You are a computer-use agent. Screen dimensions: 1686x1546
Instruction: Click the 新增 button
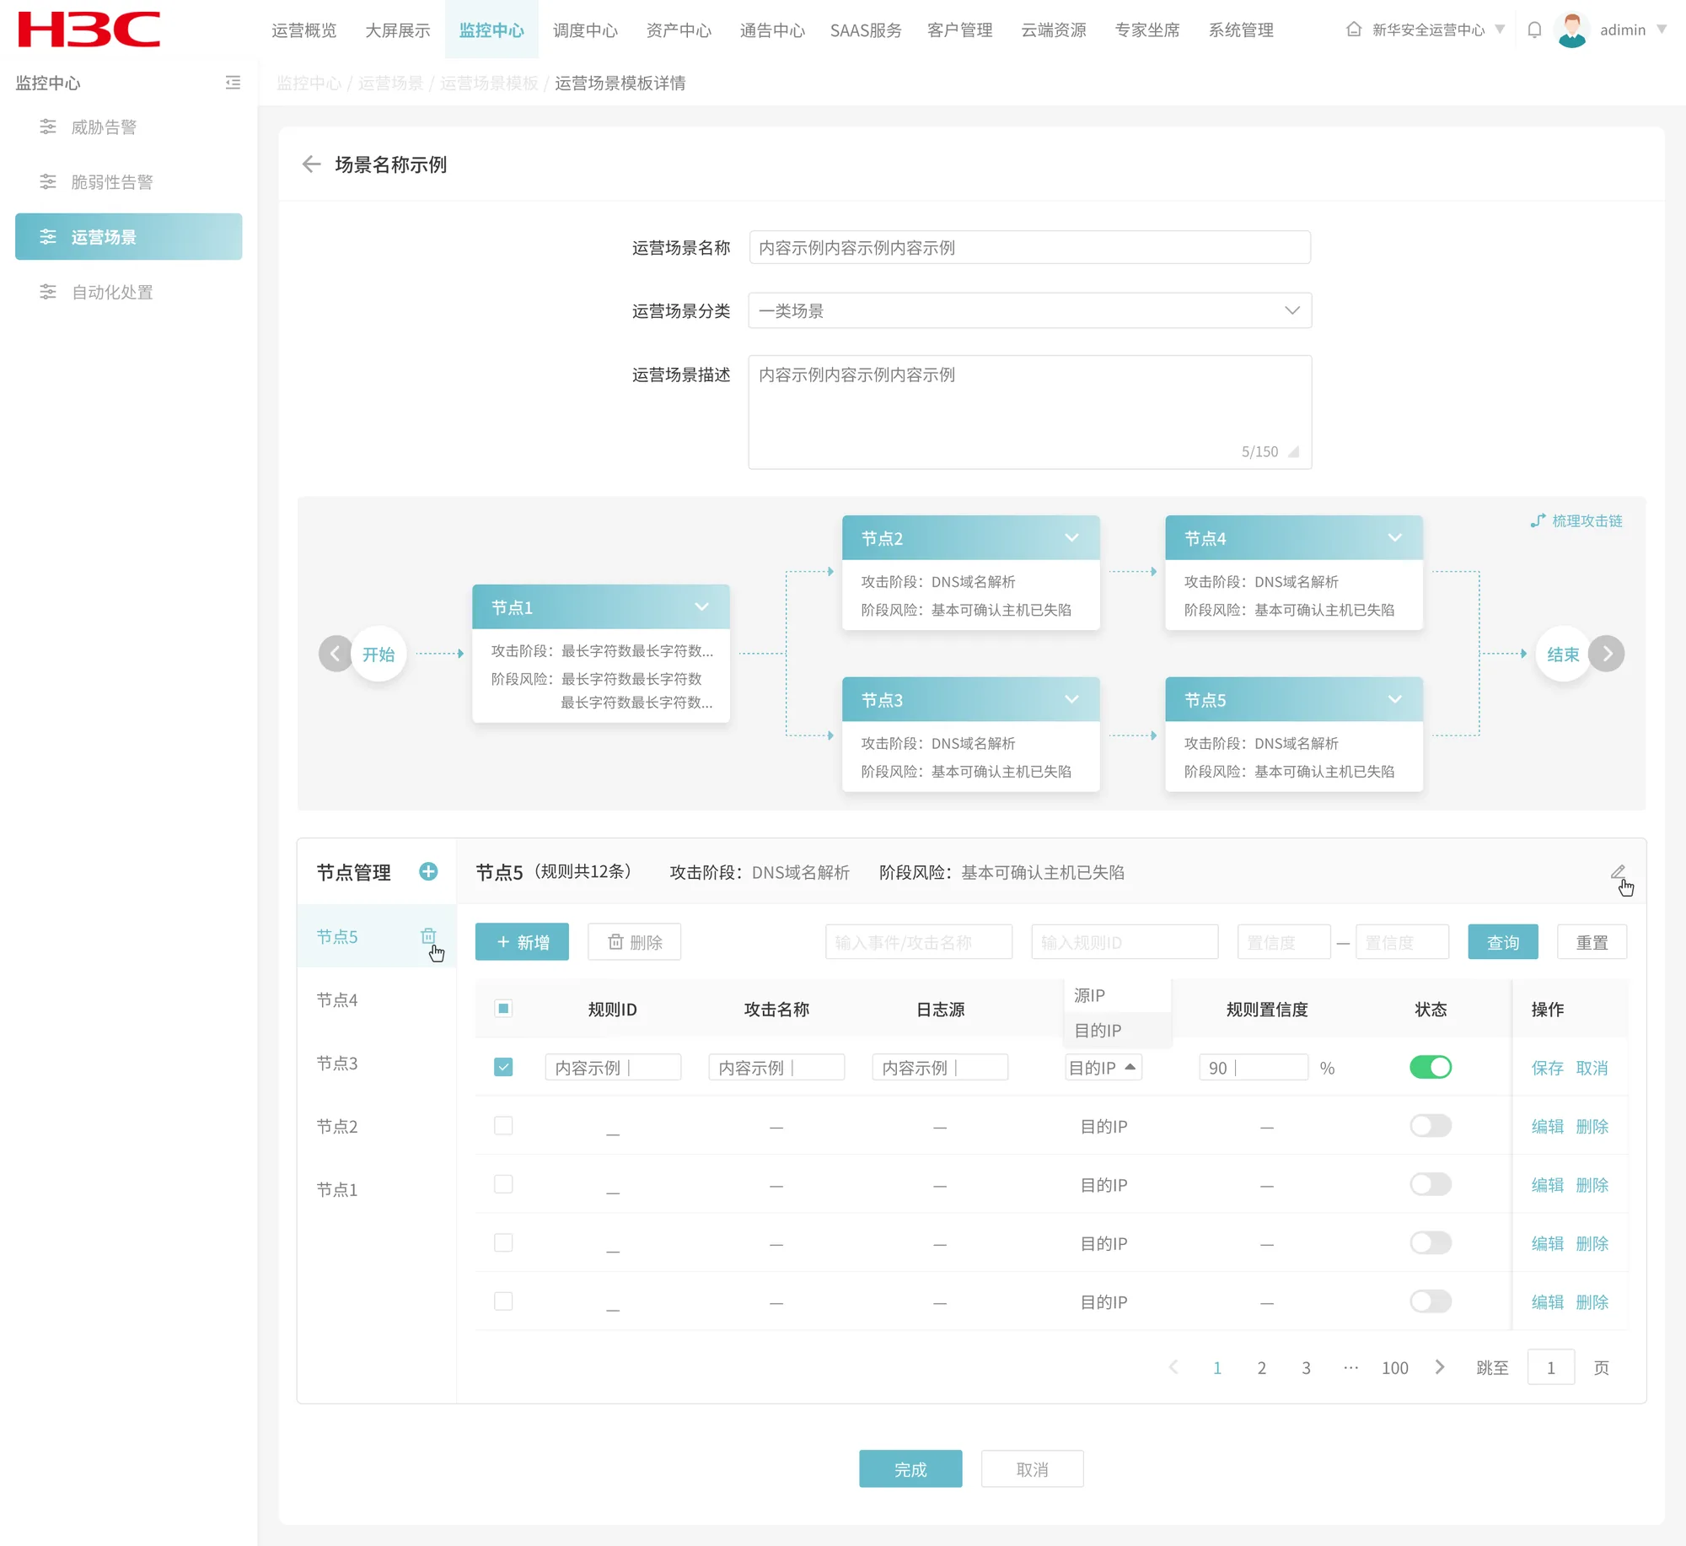tap(522, 941)
